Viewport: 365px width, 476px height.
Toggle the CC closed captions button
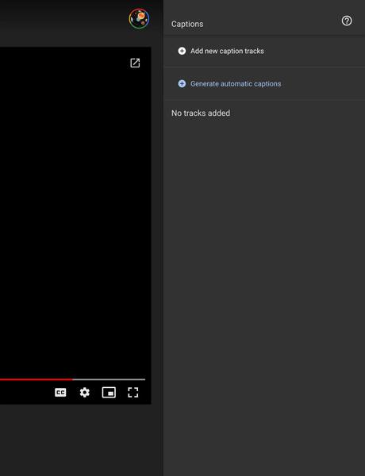[x=60, y=392]
